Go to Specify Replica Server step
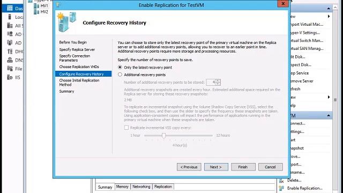Image resolution: width=343 pixels, height=193 pixels. coord(77,49)
